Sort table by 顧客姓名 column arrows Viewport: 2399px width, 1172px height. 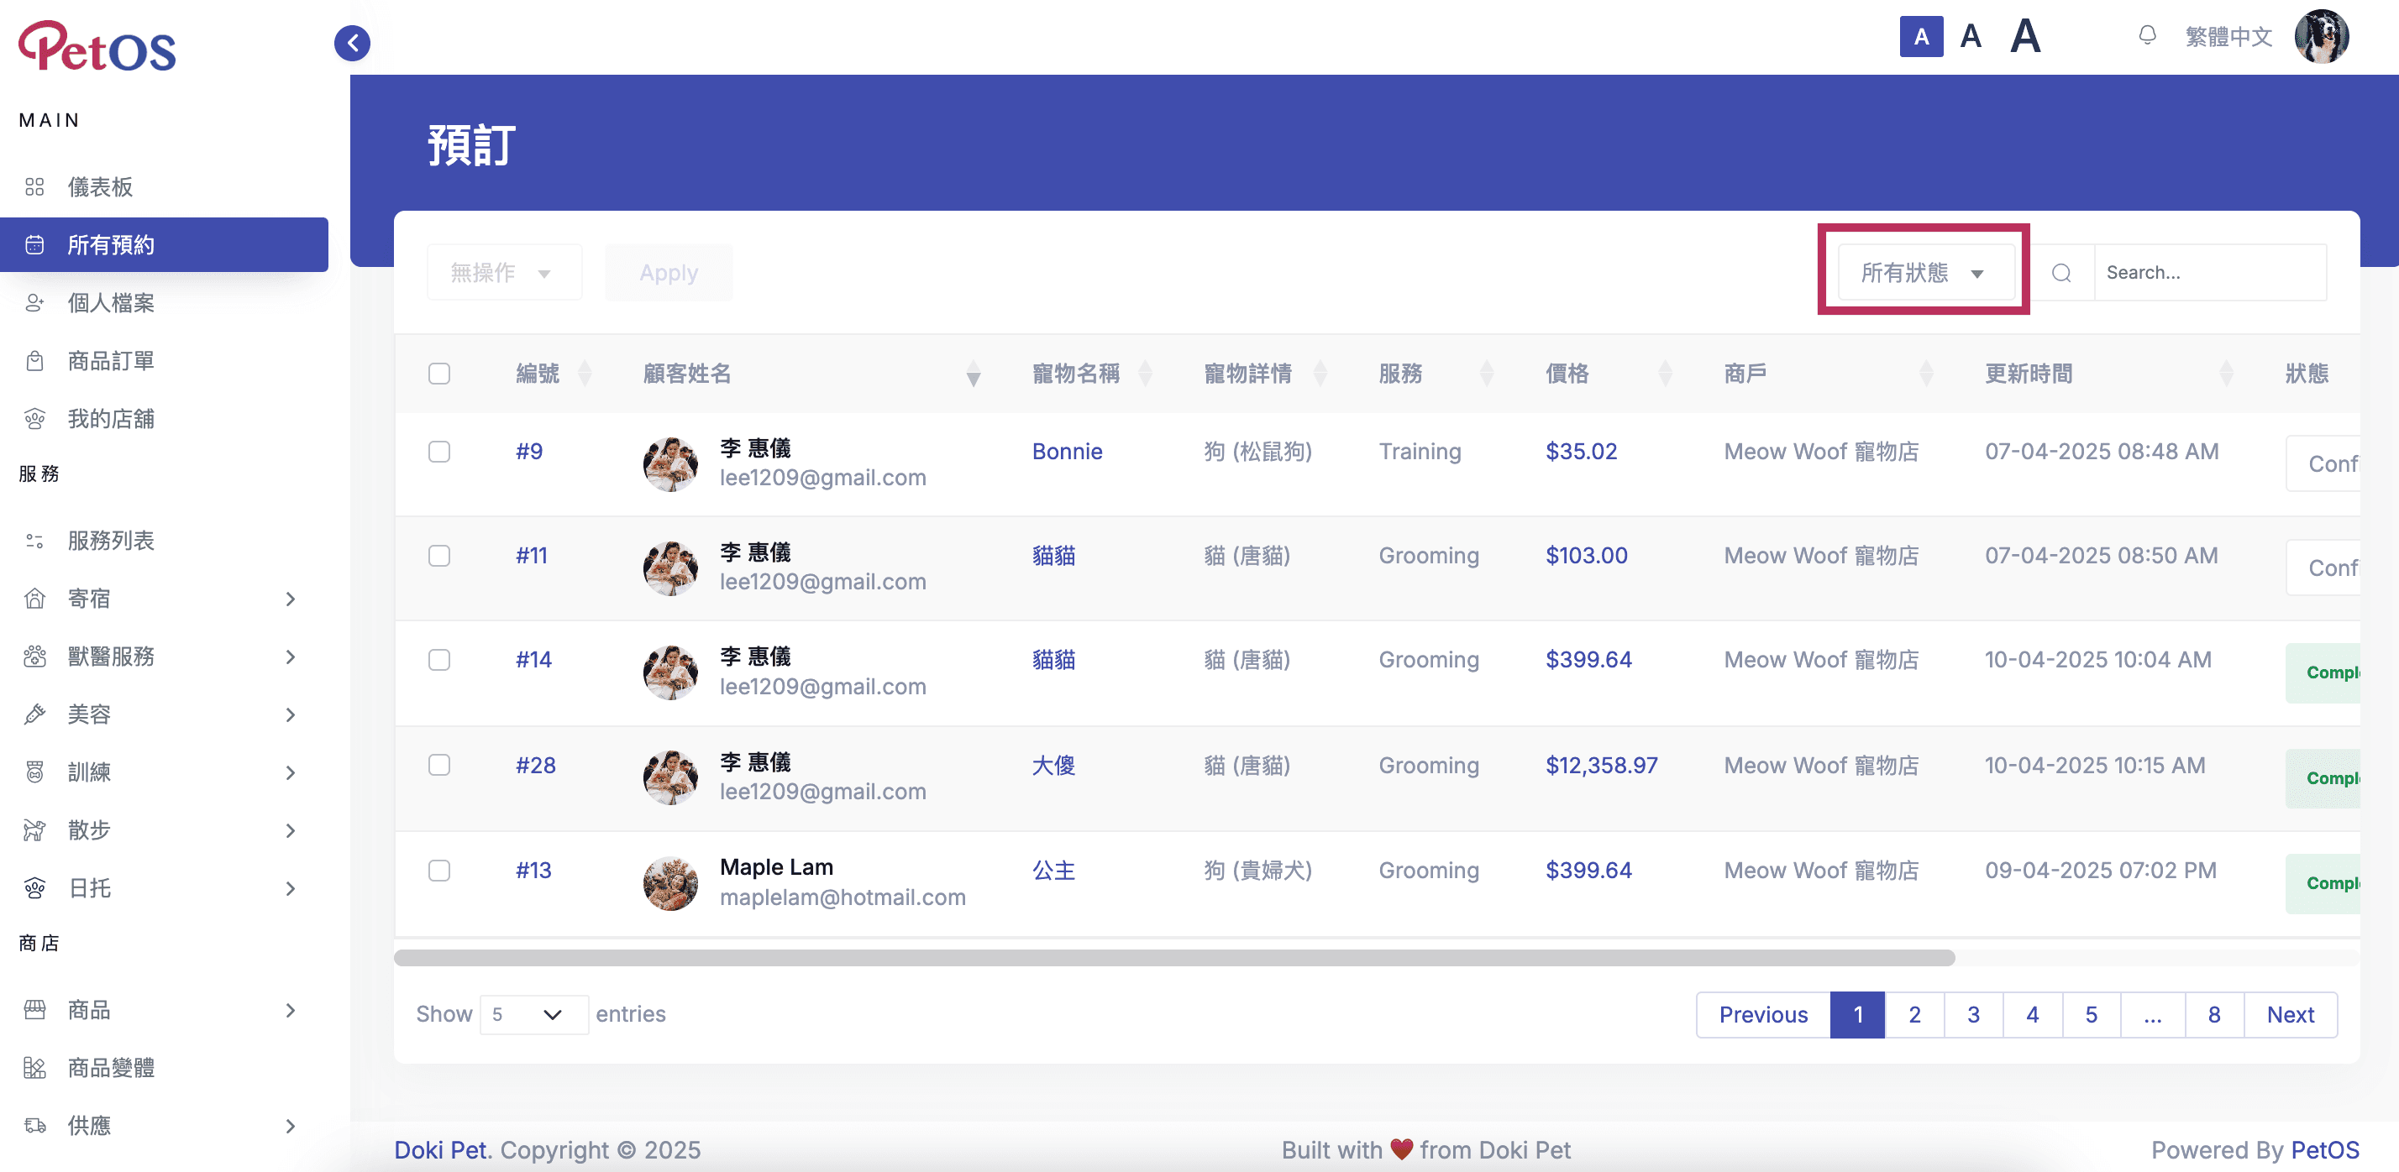(974, 374)
